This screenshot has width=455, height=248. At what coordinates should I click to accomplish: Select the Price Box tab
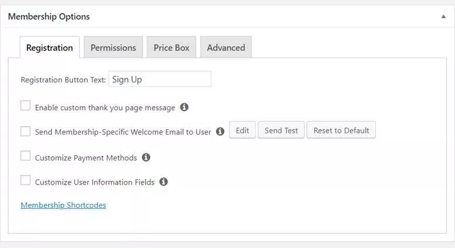(x=171, y=48)
